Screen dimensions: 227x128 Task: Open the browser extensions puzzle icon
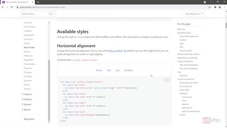[x=215, y=7]
